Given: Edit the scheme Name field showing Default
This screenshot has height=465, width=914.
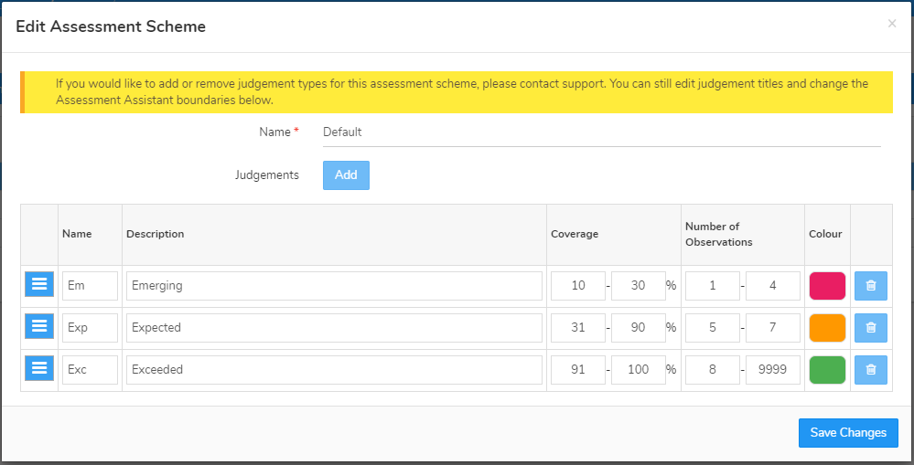Looking at the screenshot, I should click(x=602, y=132).
